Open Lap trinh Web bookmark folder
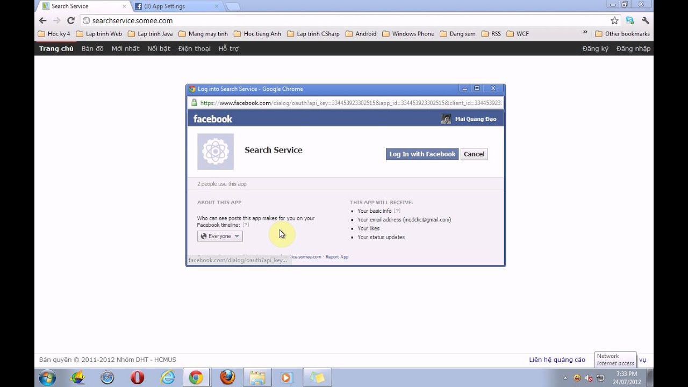The image size is (688, 387). (99, 33)
